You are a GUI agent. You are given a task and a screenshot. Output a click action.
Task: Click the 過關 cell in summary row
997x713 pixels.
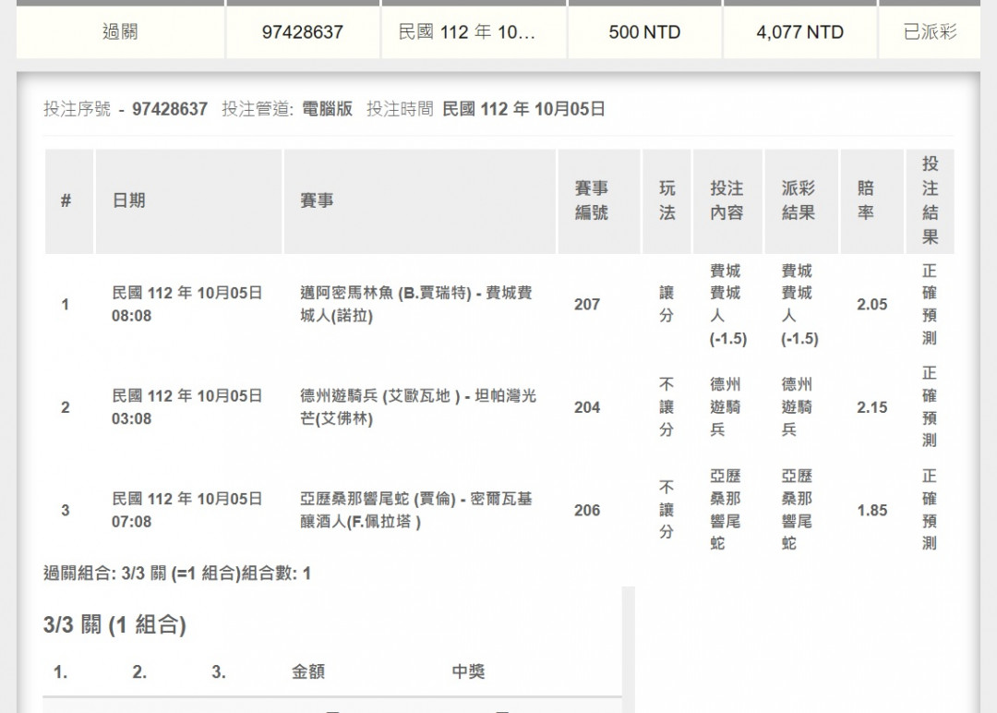tap(120, 31)
